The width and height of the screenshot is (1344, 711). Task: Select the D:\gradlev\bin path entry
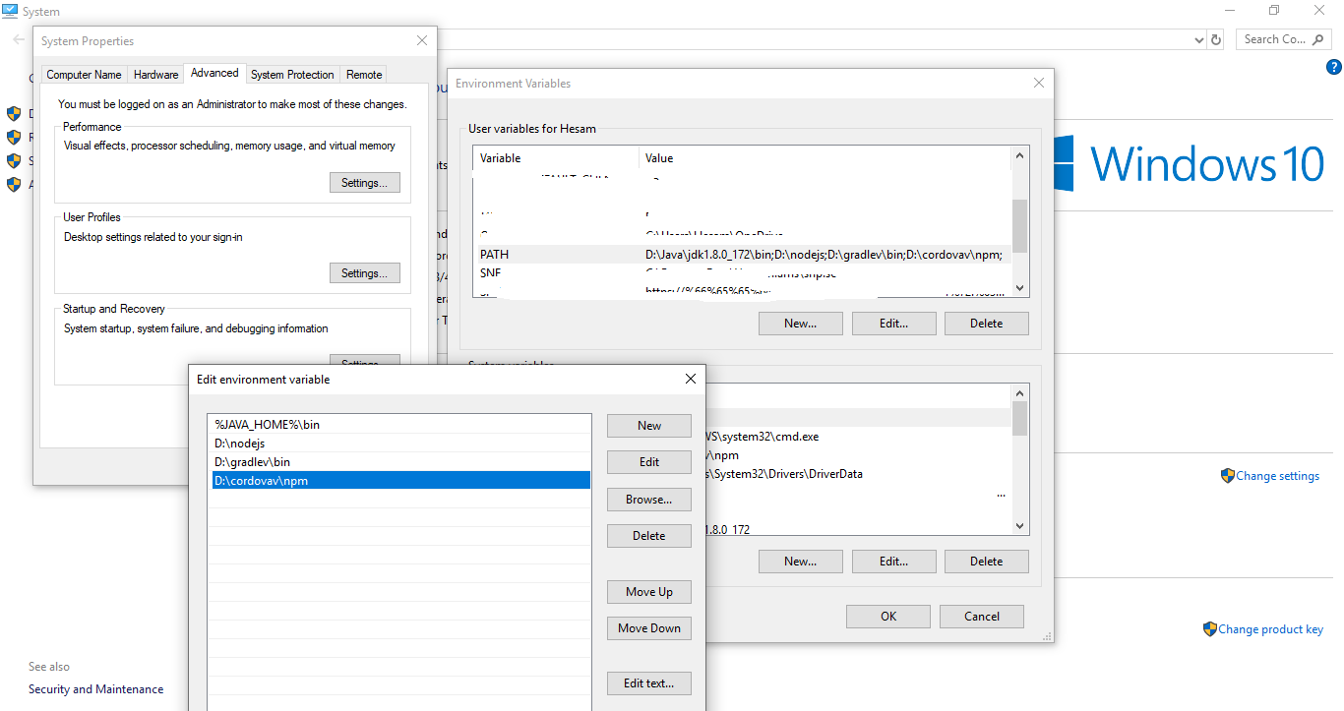399,462
